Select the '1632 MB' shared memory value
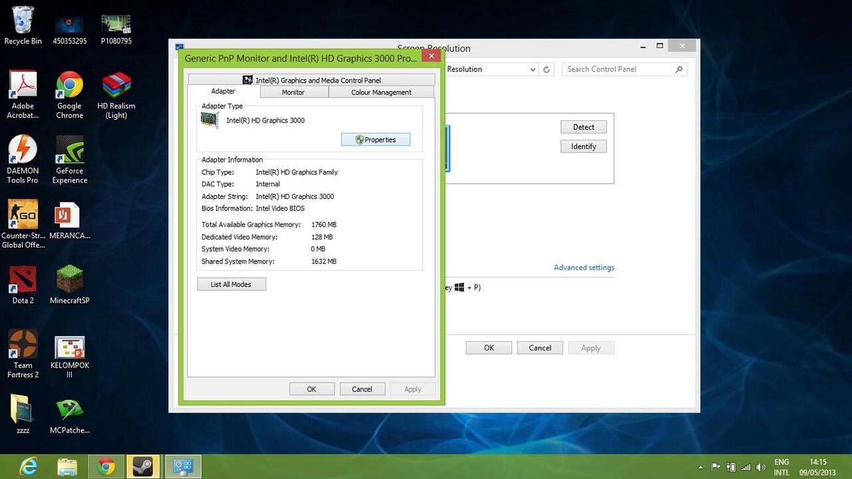This screenshot has width=852, height=479. click(323, 261)
